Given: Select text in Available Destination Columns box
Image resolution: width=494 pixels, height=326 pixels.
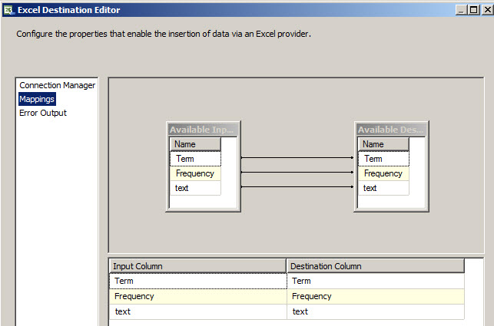Looking at the screenshot, I should pos(383,188).
